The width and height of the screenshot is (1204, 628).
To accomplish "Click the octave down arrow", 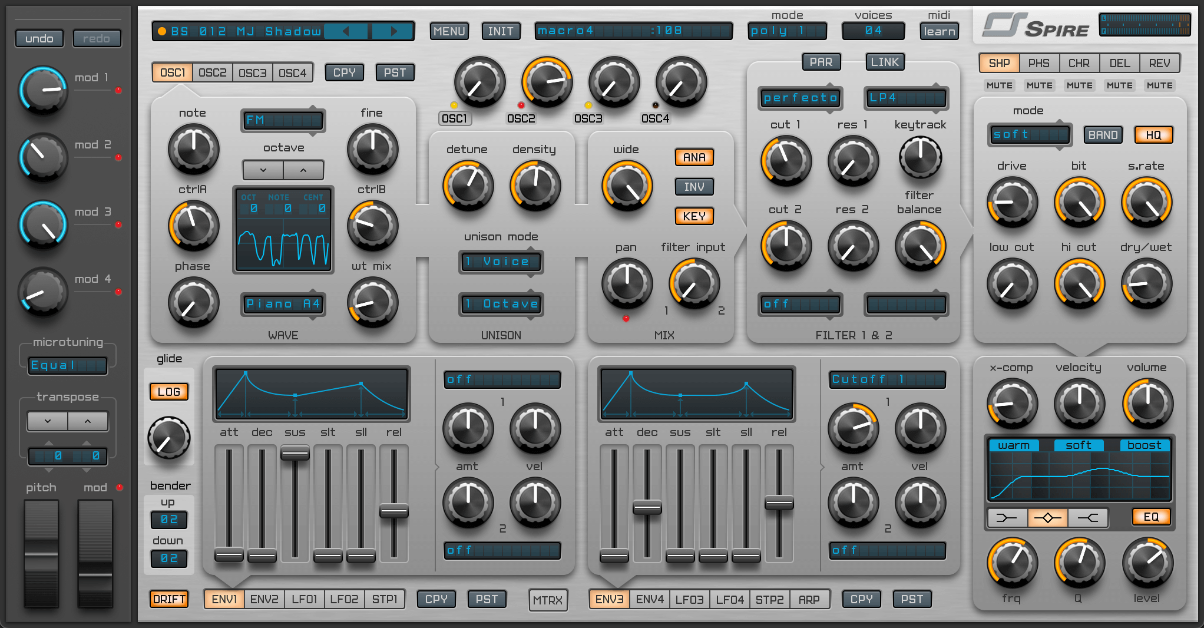I will 263,170.
